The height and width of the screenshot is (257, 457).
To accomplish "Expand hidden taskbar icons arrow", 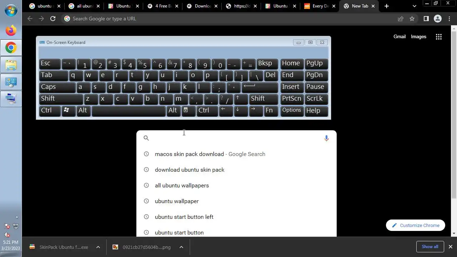I will point(16,217).
